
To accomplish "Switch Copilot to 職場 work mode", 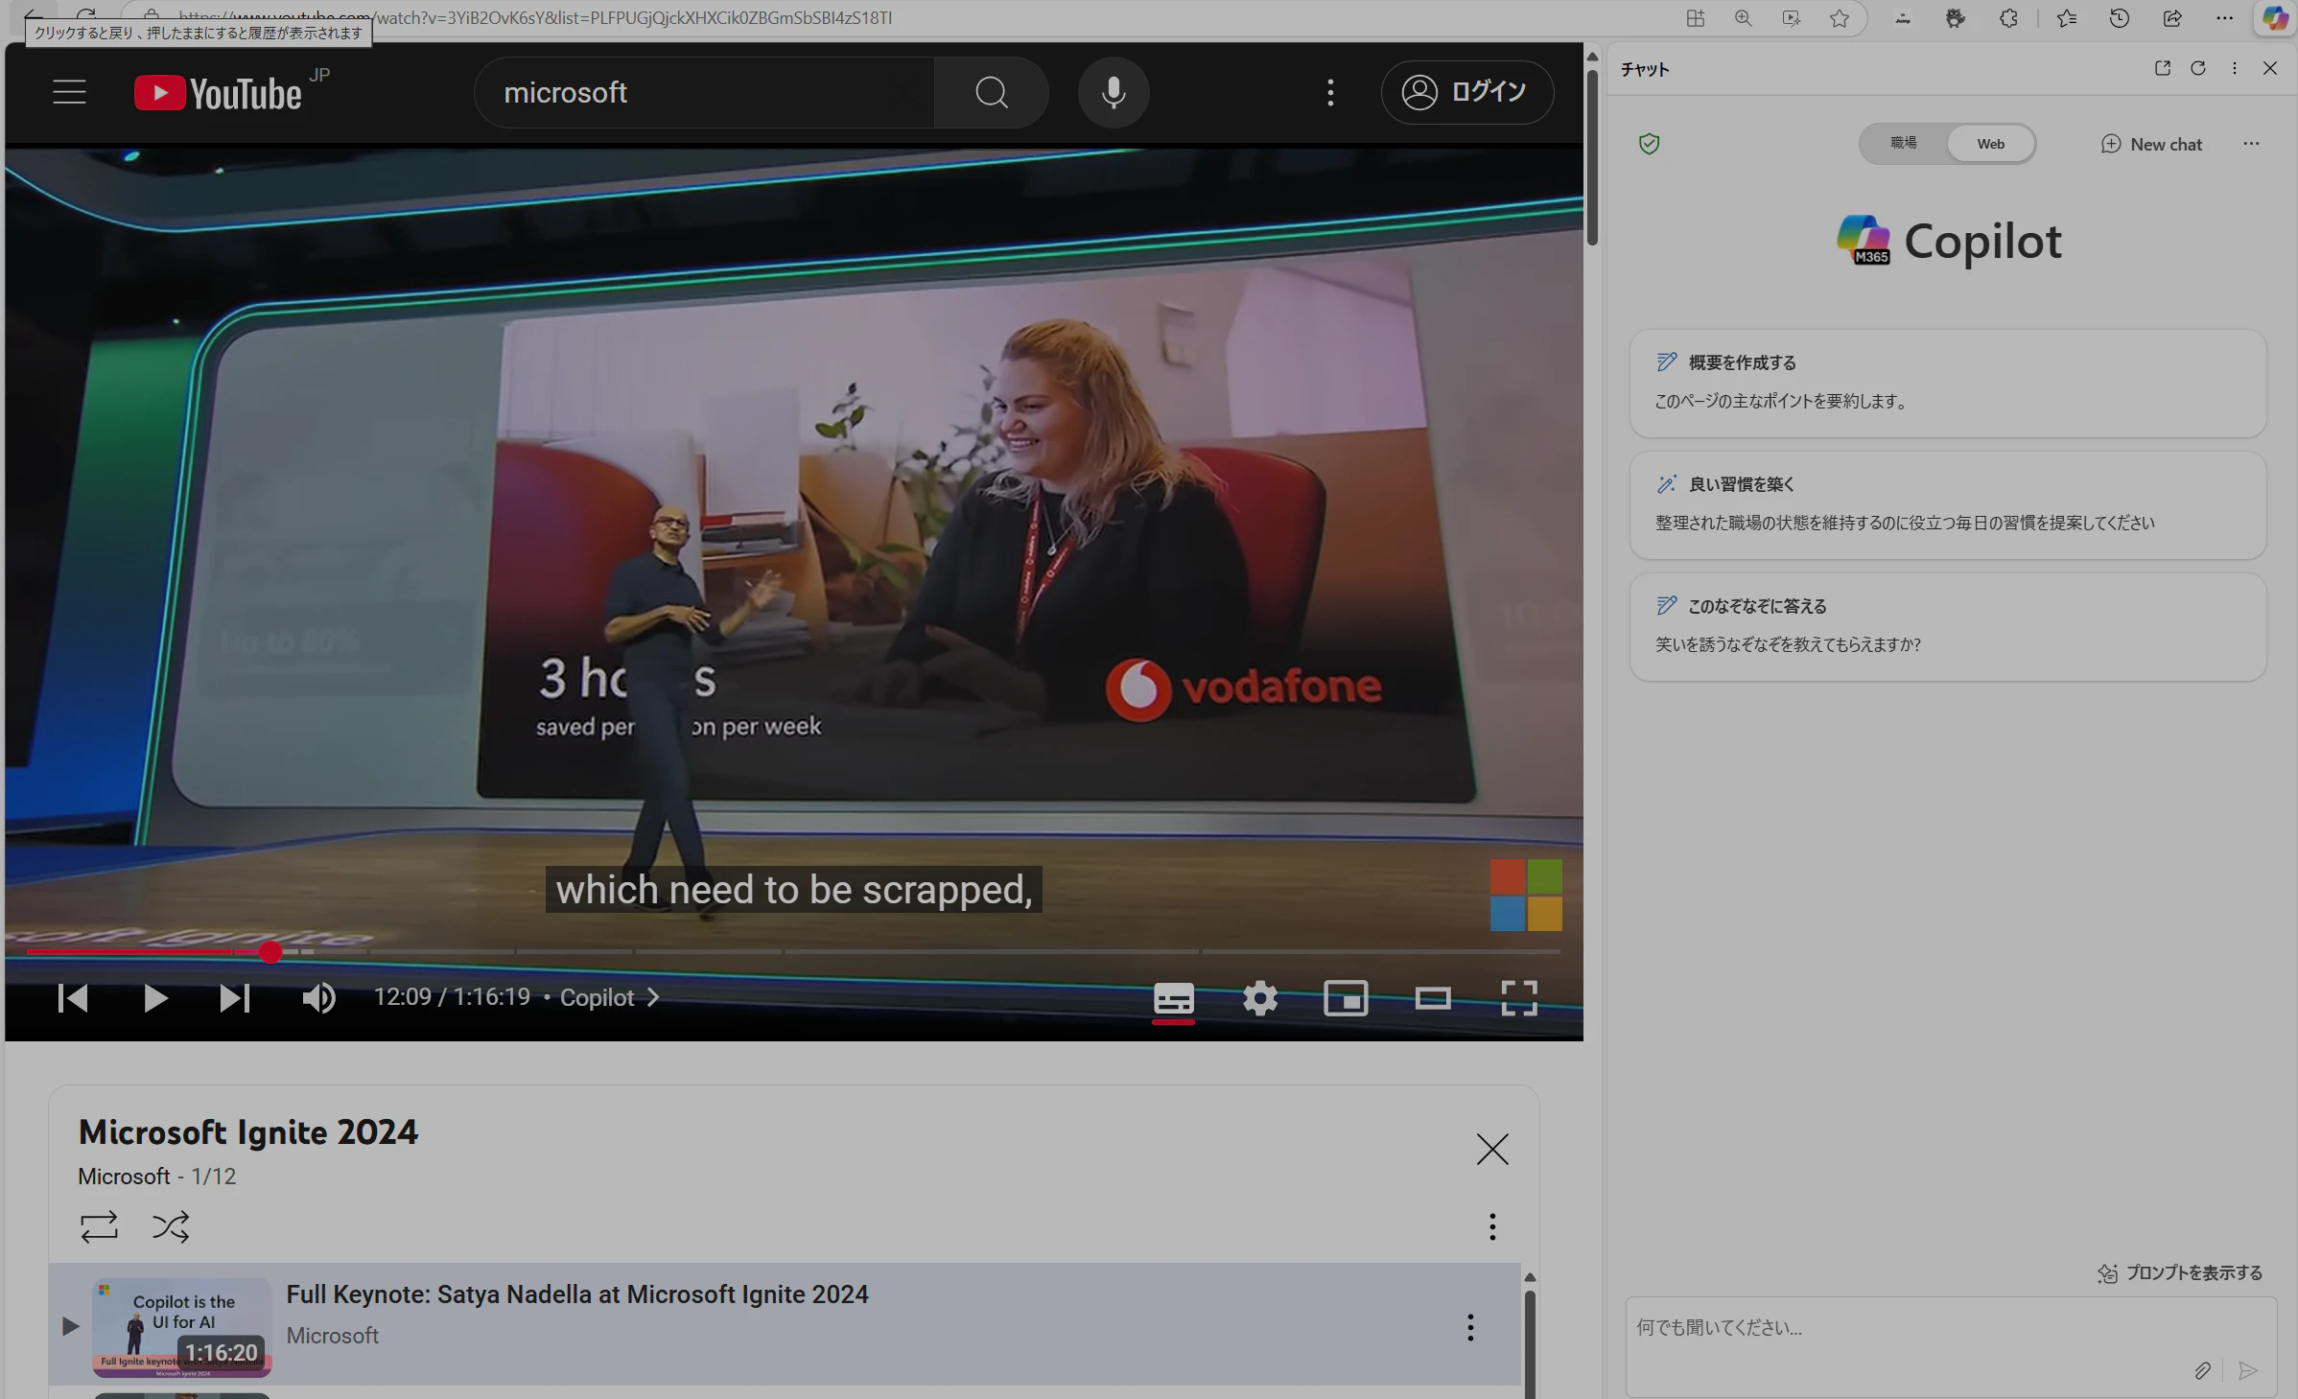I will [x=1903, y=144].
